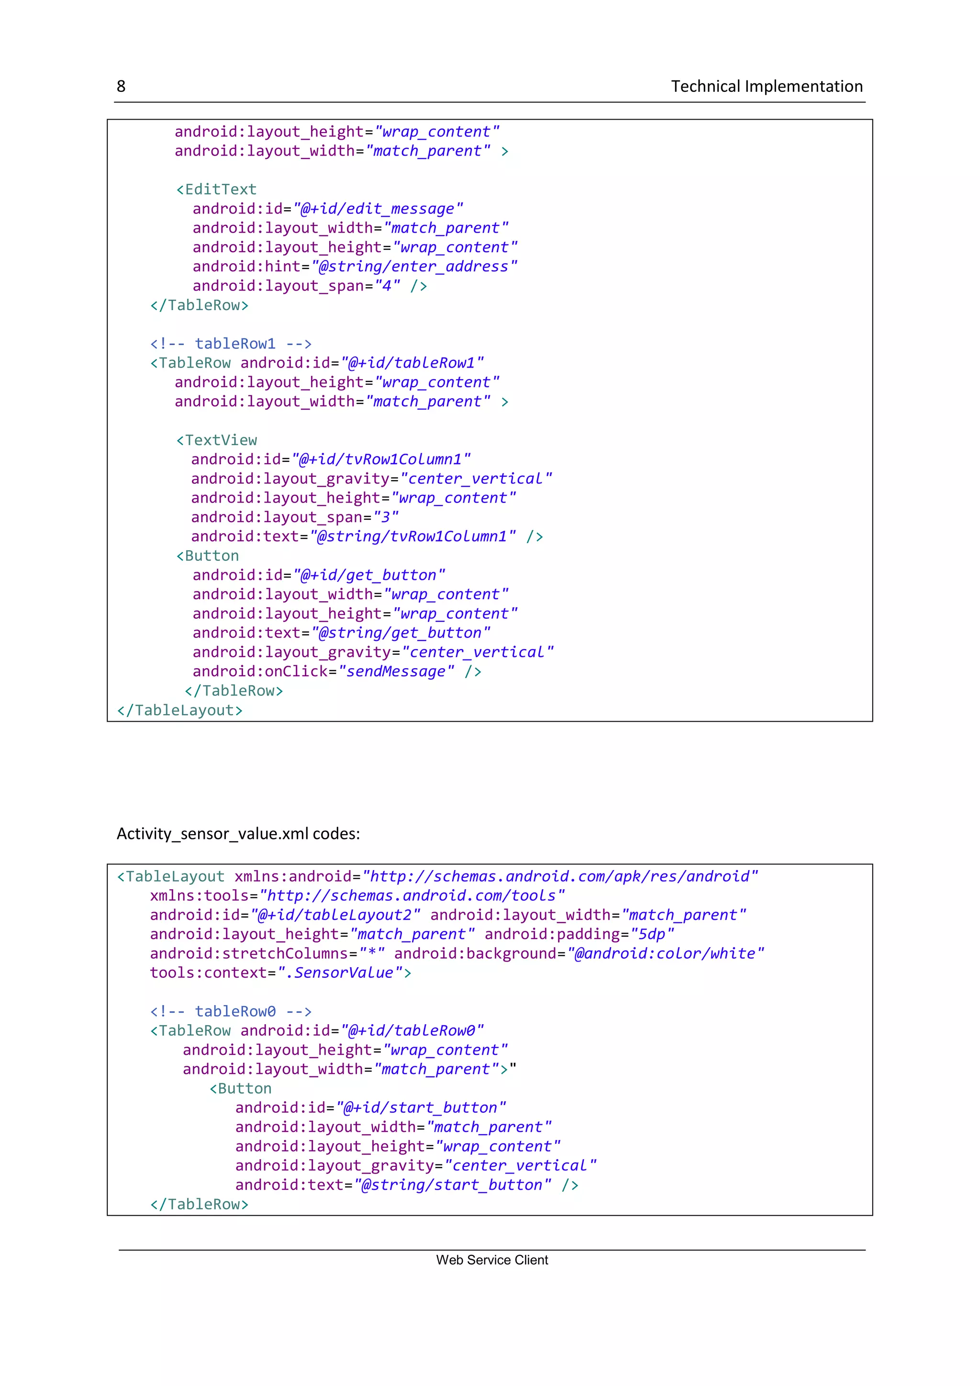
Task: Select the android:id="@+id/start_button" line
Action: click(370, 1108)
